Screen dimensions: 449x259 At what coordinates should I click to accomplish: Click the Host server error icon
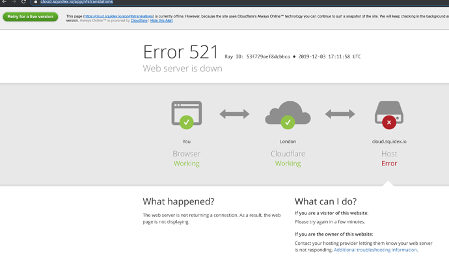[x=389, y=115]
